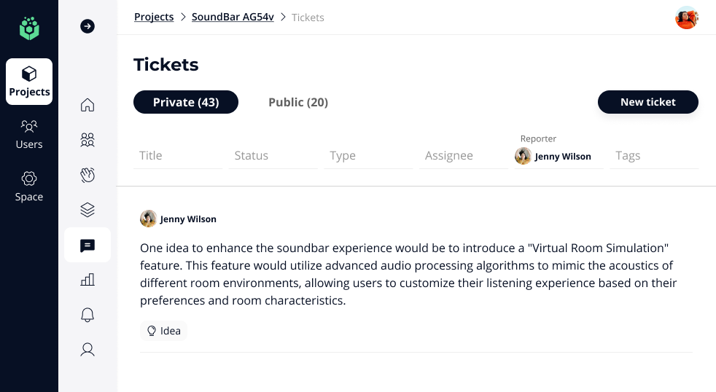Open the bar chart analytics icon
The width and height of the screenshot is (716, 392).
pos(87,280)
